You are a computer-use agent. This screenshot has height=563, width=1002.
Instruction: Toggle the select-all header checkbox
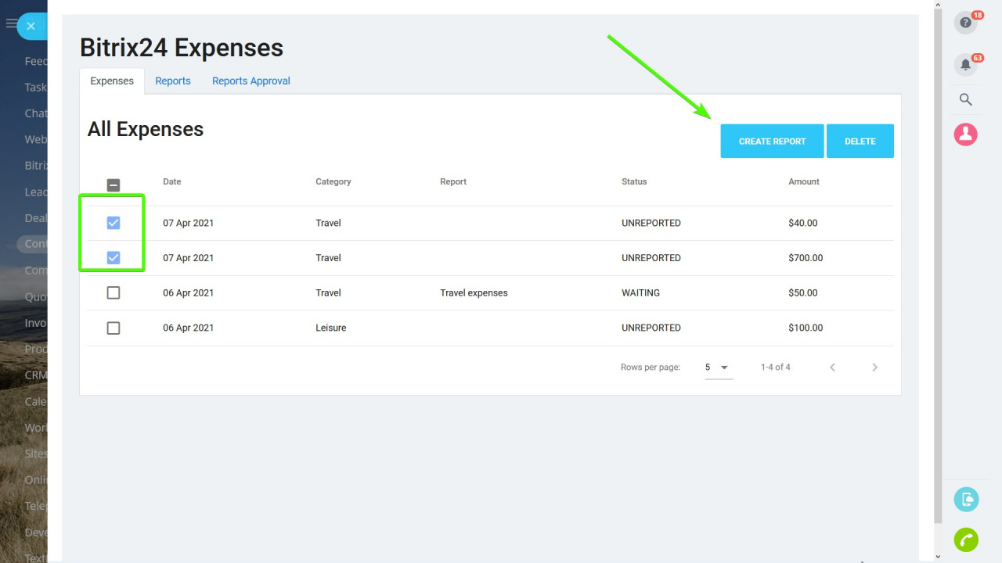click(x=114, y=185)
